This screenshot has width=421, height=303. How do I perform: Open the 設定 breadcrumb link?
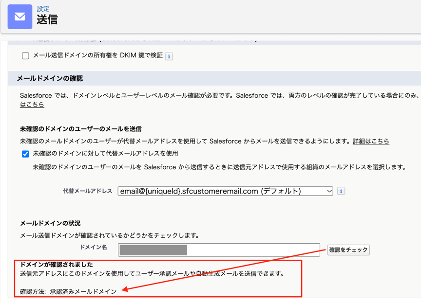pos(43,9)
